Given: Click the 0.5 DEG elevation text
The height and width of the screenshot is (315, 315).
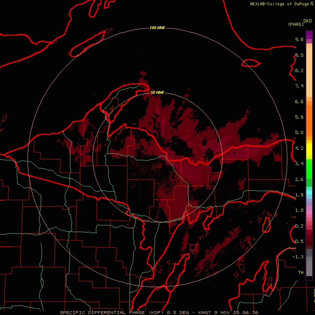Looking at the screenshot, I should point(178,313).
